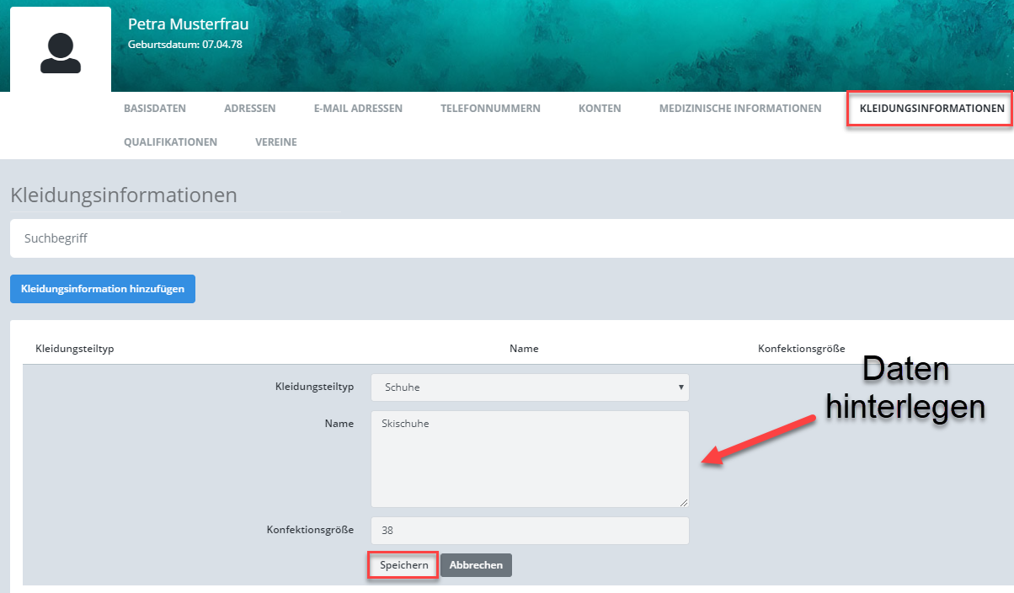The image size is (1014, 593).
Task: Grab the Name textarea resize handle
Action: point(683,502)
